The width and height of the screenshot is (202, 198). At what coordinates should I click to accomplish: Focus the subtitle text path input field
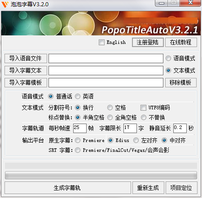(106, 70)
